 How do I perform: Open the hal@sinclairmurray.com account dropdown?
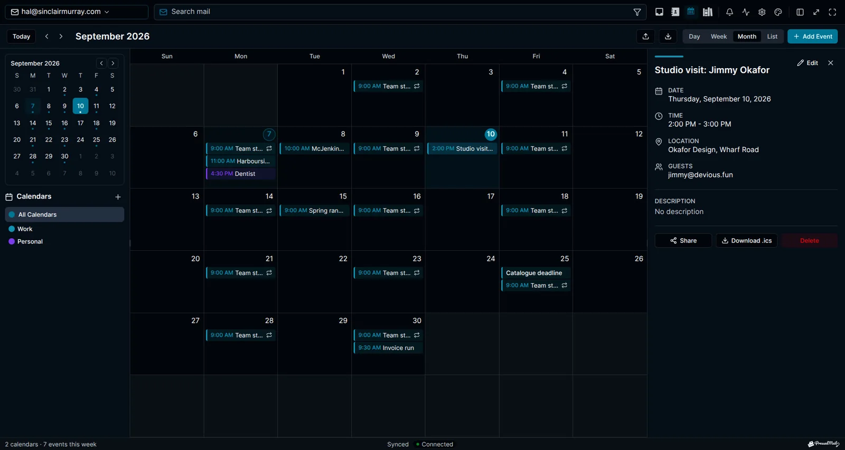[x=76, y=12]
